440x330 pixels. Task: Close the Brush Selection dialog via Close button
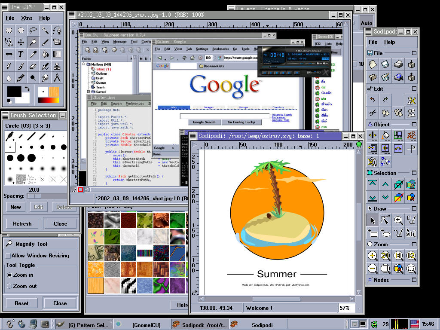(60, 223)
